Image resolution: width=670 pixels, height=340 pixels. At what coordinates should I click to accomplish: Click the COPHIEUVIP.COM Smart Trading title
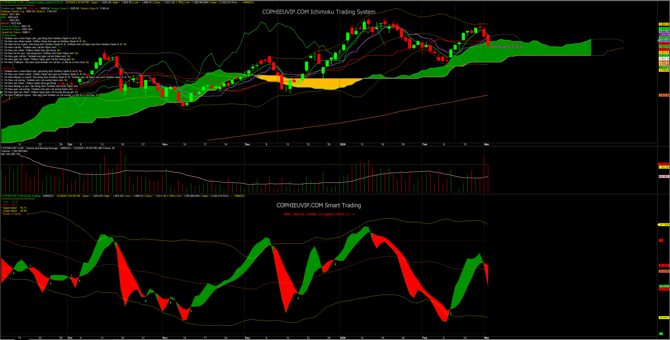(x=319, y=205)
